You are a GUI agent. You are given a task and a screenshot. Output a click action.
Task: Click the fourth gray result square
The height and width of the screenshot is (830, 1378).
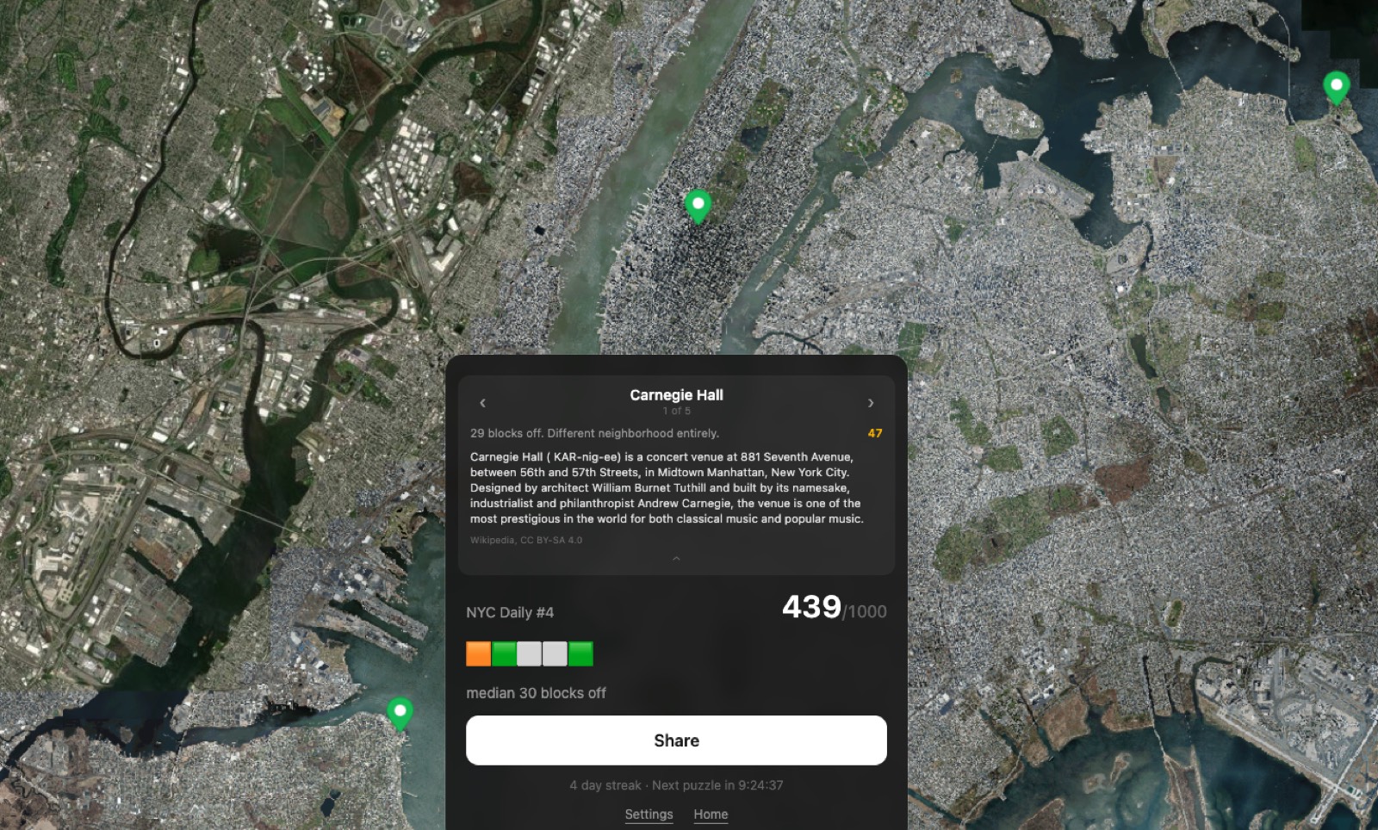[x=555, y=653]
